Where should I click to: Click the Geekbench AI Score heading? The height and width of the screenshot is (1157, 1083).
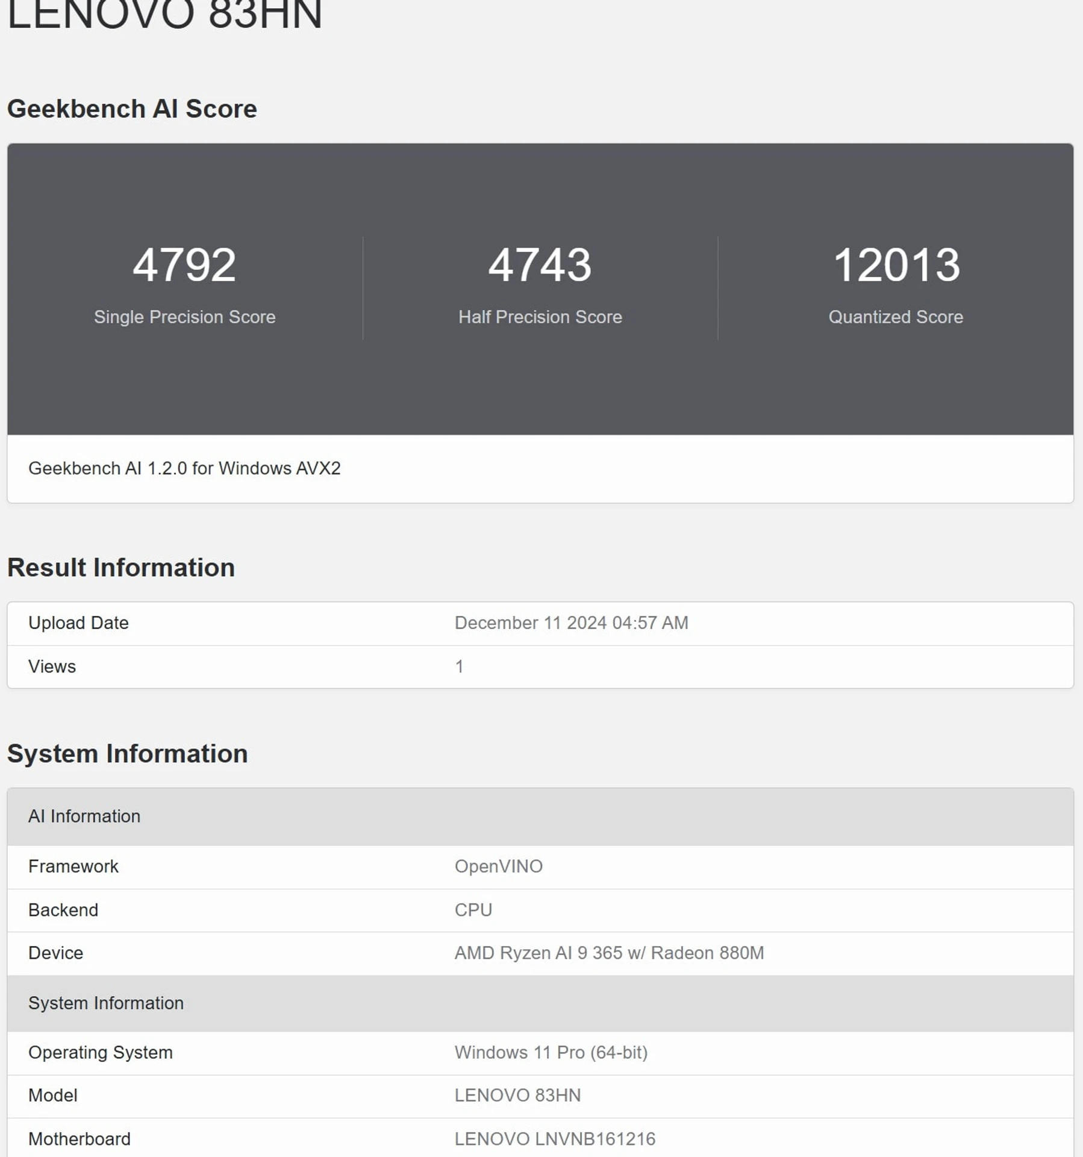[x=132, y=109]
